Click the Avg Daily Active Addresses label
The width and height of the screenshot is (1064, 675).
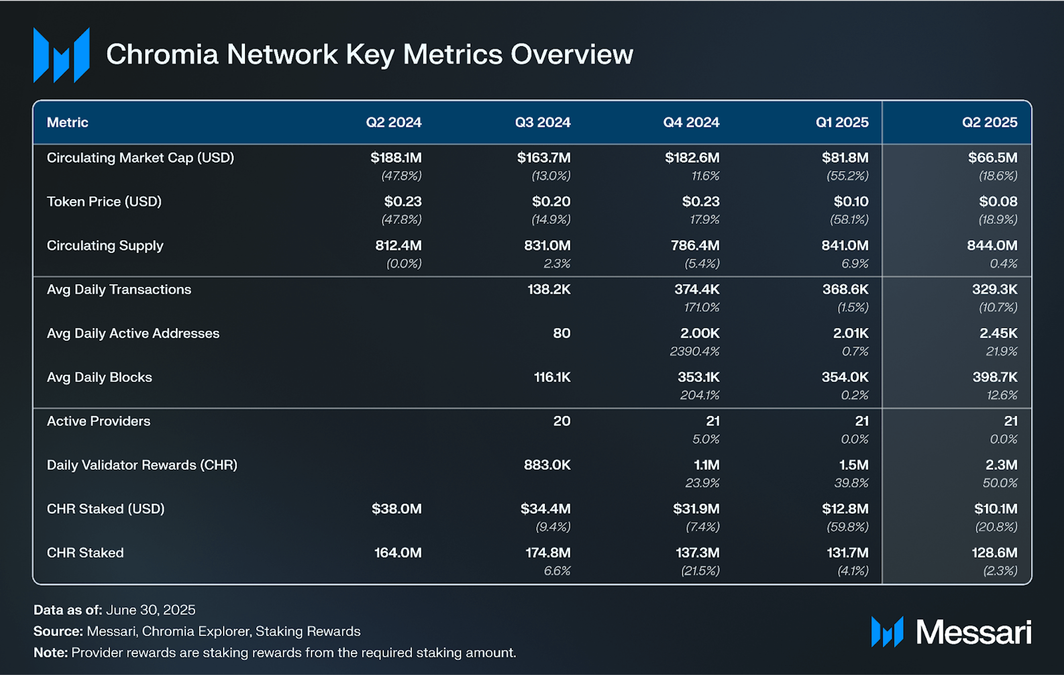tap(133, 333)
